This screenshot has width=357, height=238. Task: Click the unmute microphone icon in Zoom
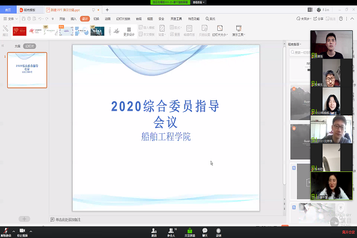[x=5, y=230]
